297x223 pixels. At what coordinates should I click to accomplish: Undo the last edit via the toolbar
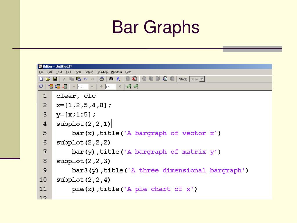tap(86, 79)
